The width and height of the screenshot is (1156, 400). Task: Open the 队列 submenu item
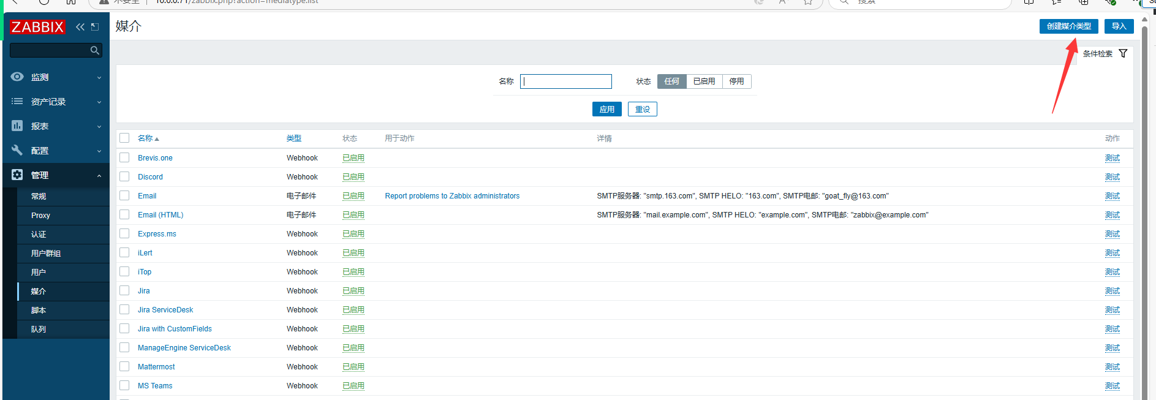64,329
